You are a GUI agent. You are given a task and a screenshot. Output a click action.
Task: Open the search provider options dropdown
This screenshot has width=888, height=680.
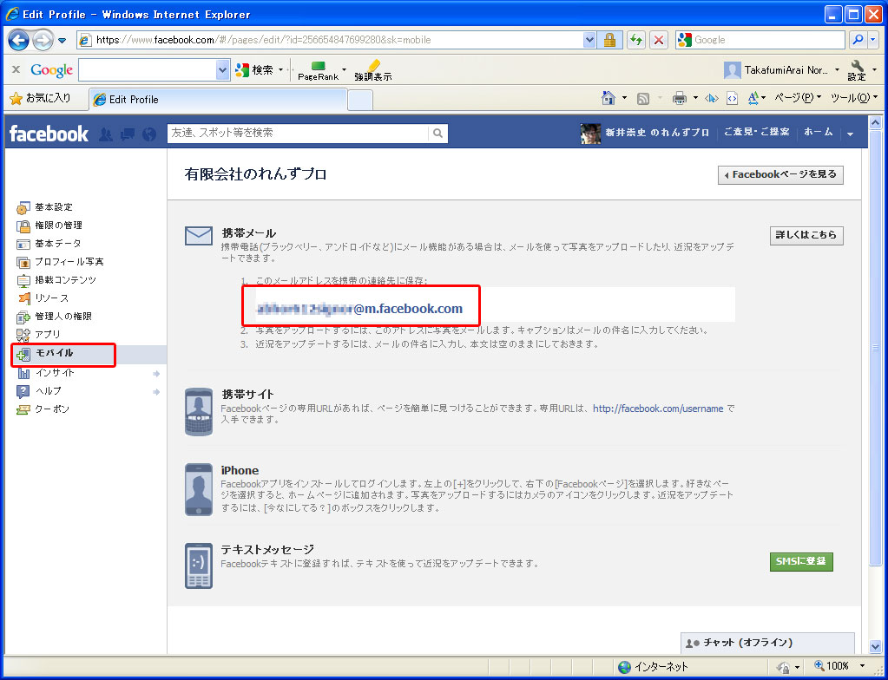pos(873,40)
